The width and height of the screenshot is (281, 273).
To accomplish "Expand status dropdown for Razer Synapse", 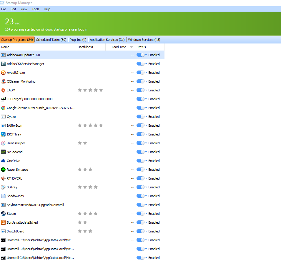I will coord(146,170).
